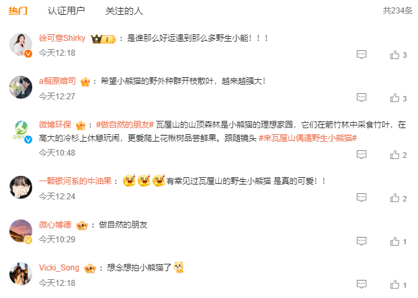
Task: Open hashtag #来瓦屋山偶遇野生小熊猫#
Action: 308,138
